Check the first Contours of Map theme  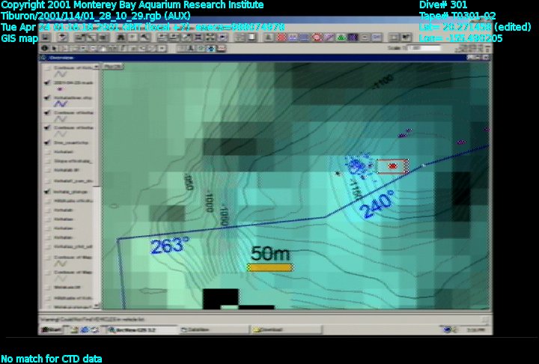point(48,258)
